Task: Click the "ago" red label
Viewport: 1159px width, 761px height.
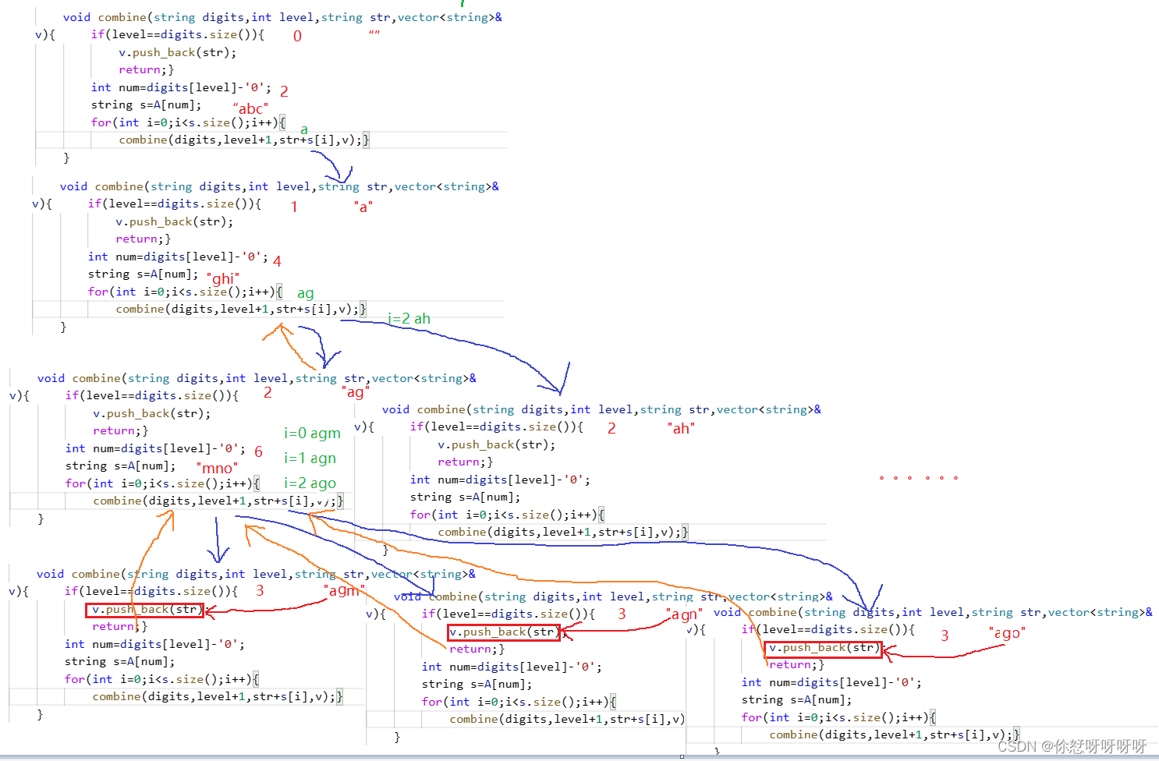Action: tap(1007, 633)
